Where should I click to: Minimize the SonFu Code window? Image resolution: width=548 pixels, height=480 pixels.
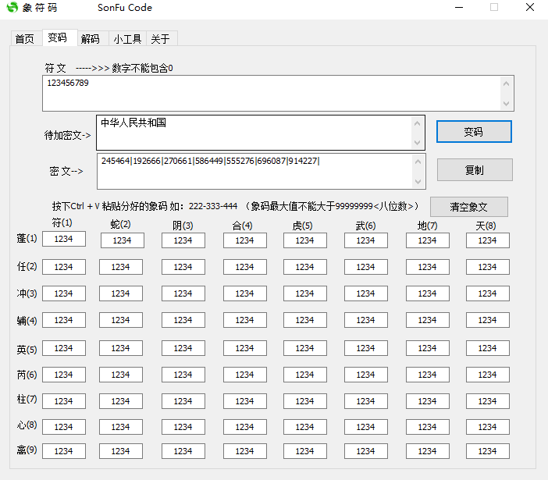coord(459,7)
